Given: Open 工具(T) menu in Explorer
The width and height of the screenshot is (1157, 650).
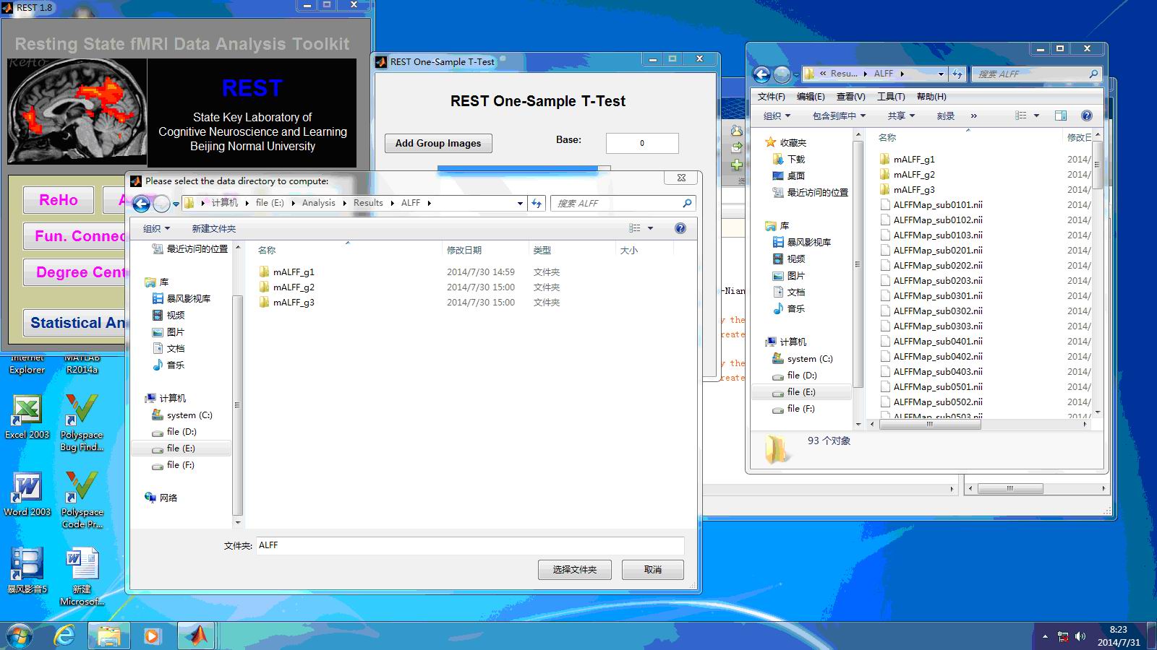Looking at the screenshot, I should (x=891, y=96).
